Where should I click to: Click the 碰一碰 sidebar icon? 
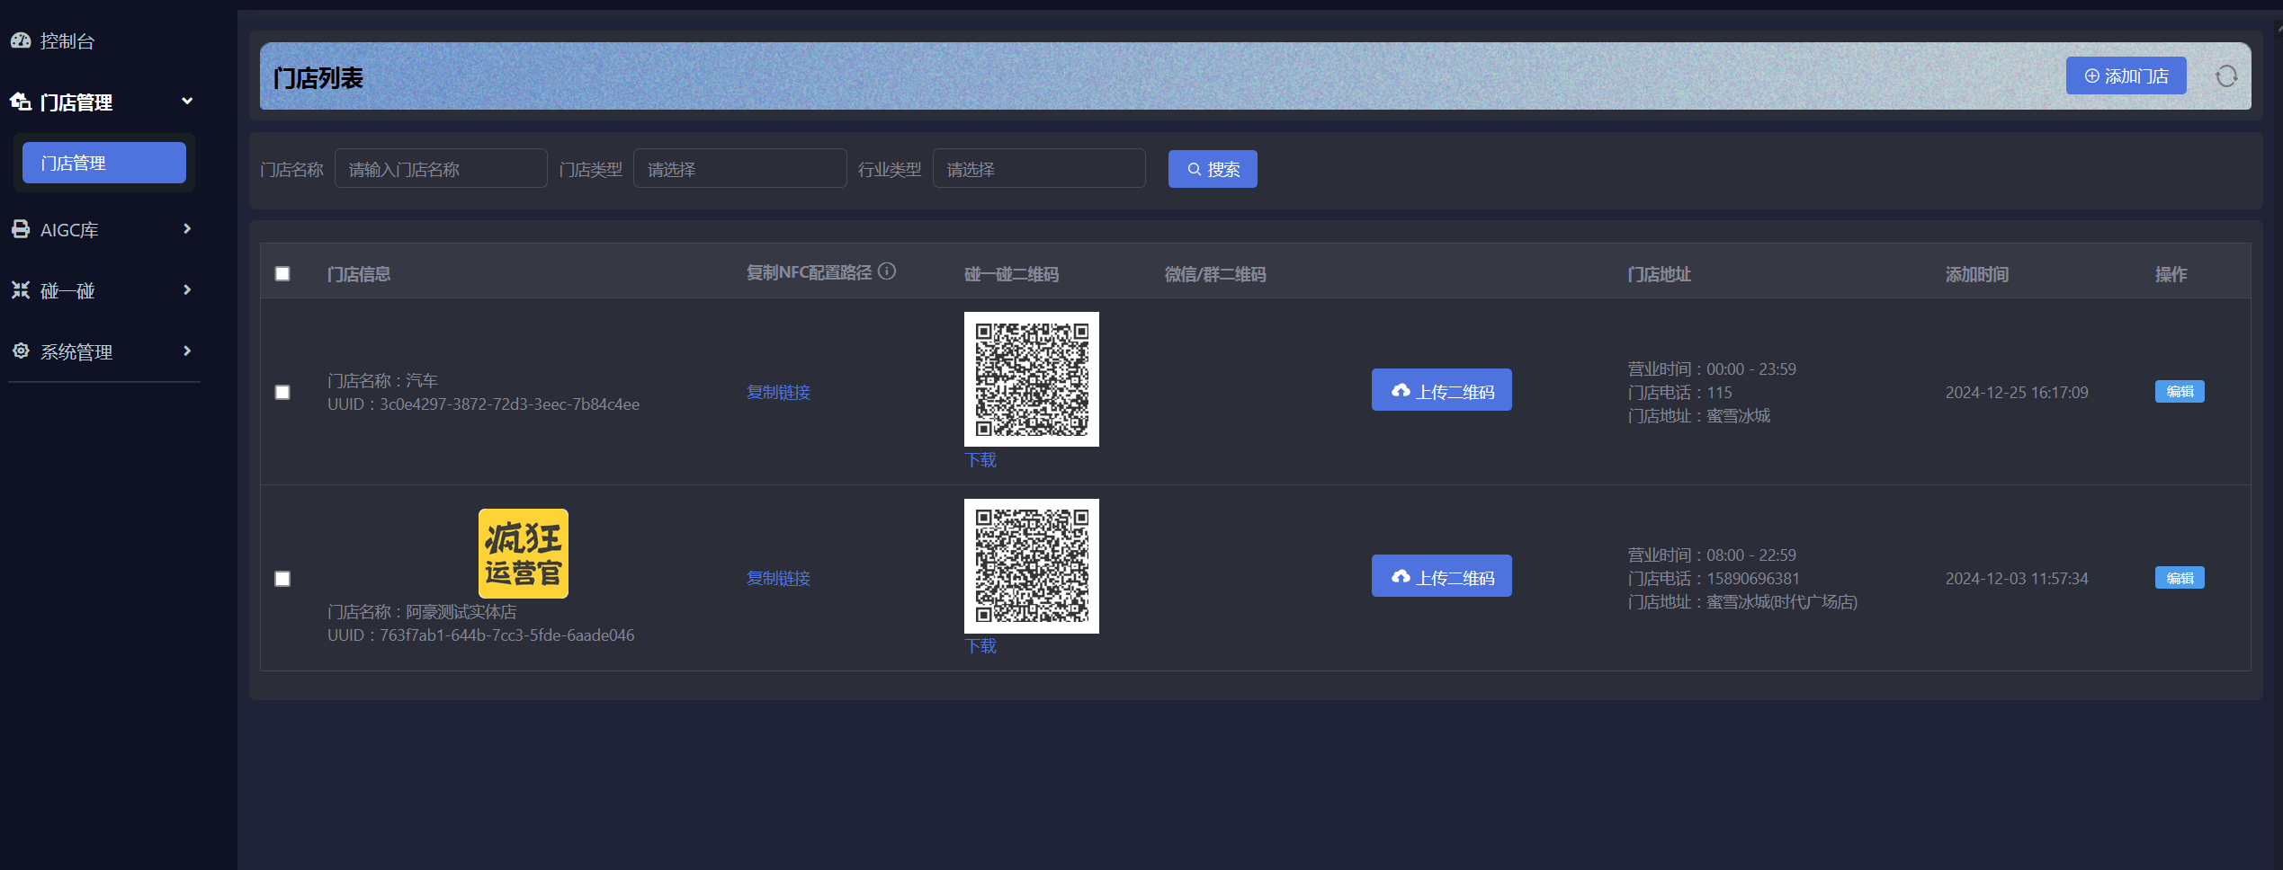tap(21, 290)
